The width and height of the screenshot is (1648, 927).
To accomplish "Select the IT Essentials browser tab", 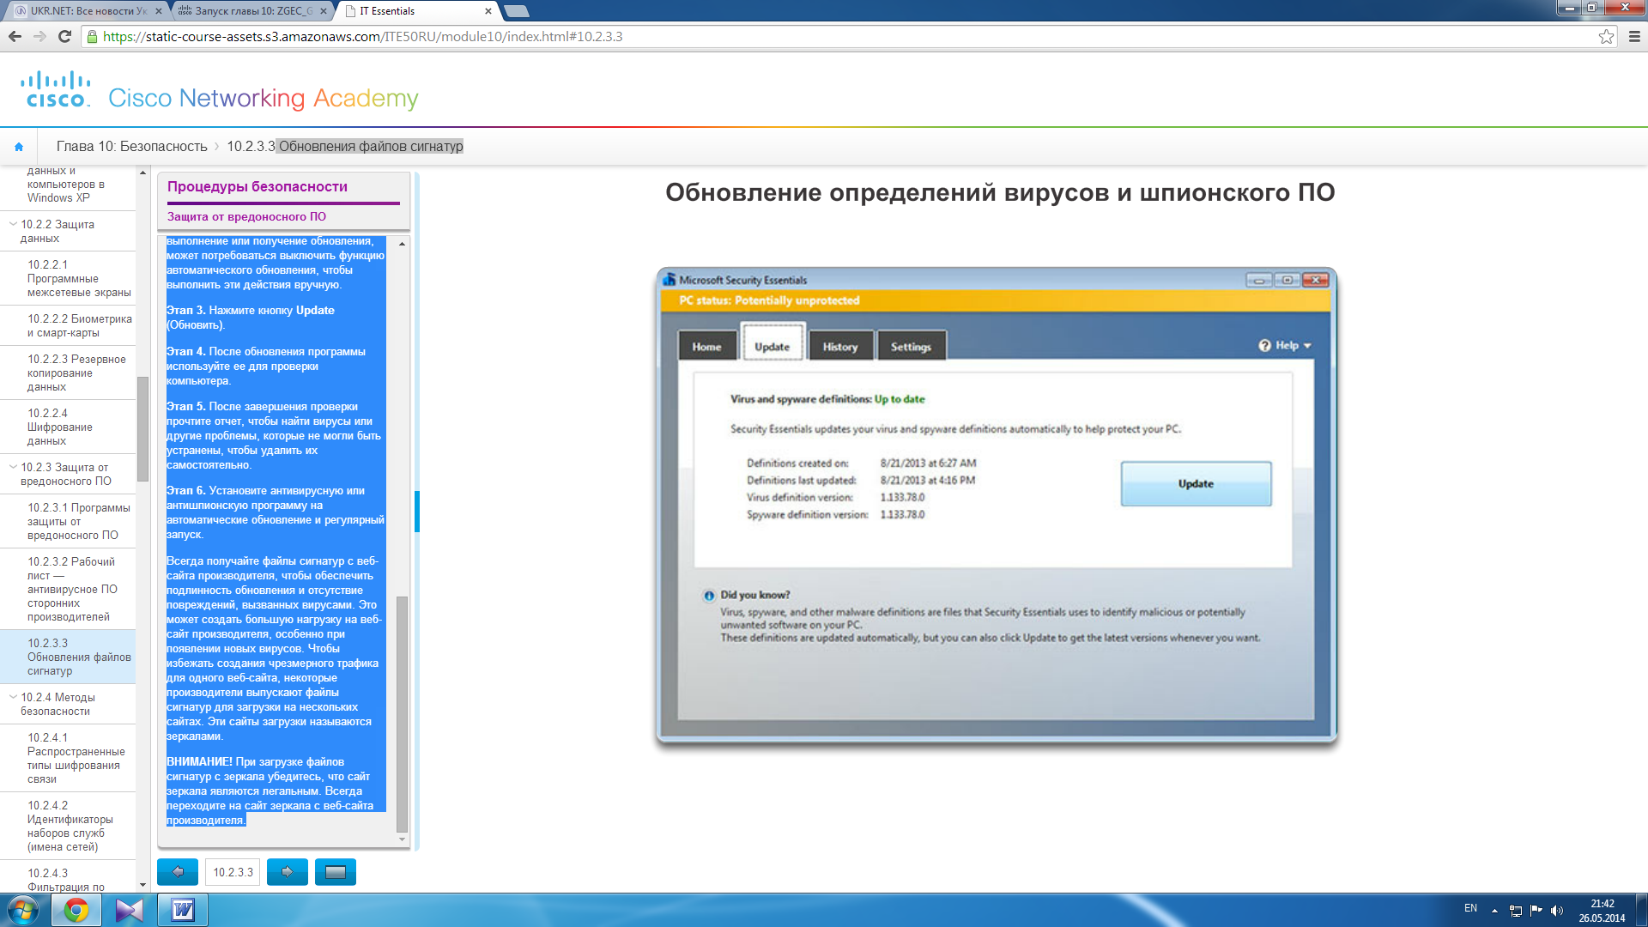I will point(416,11).
